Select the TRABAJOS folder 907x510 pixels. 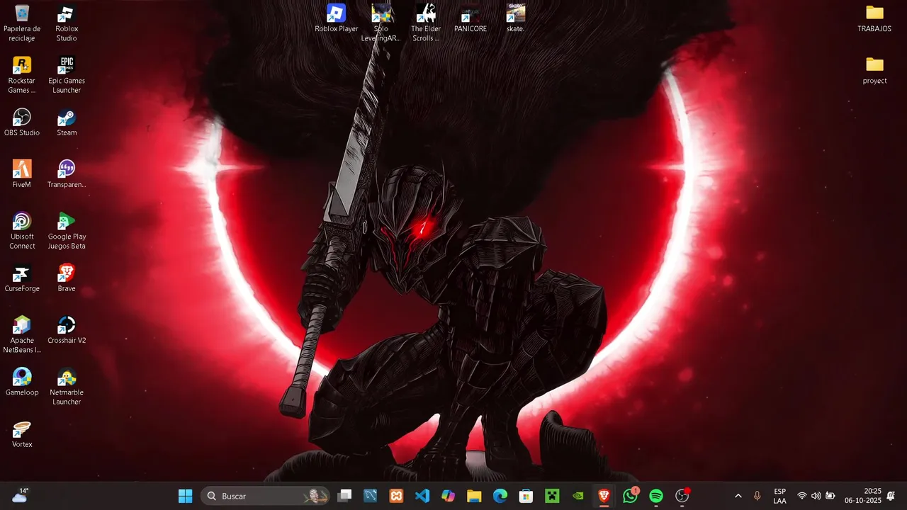(874, 18)
